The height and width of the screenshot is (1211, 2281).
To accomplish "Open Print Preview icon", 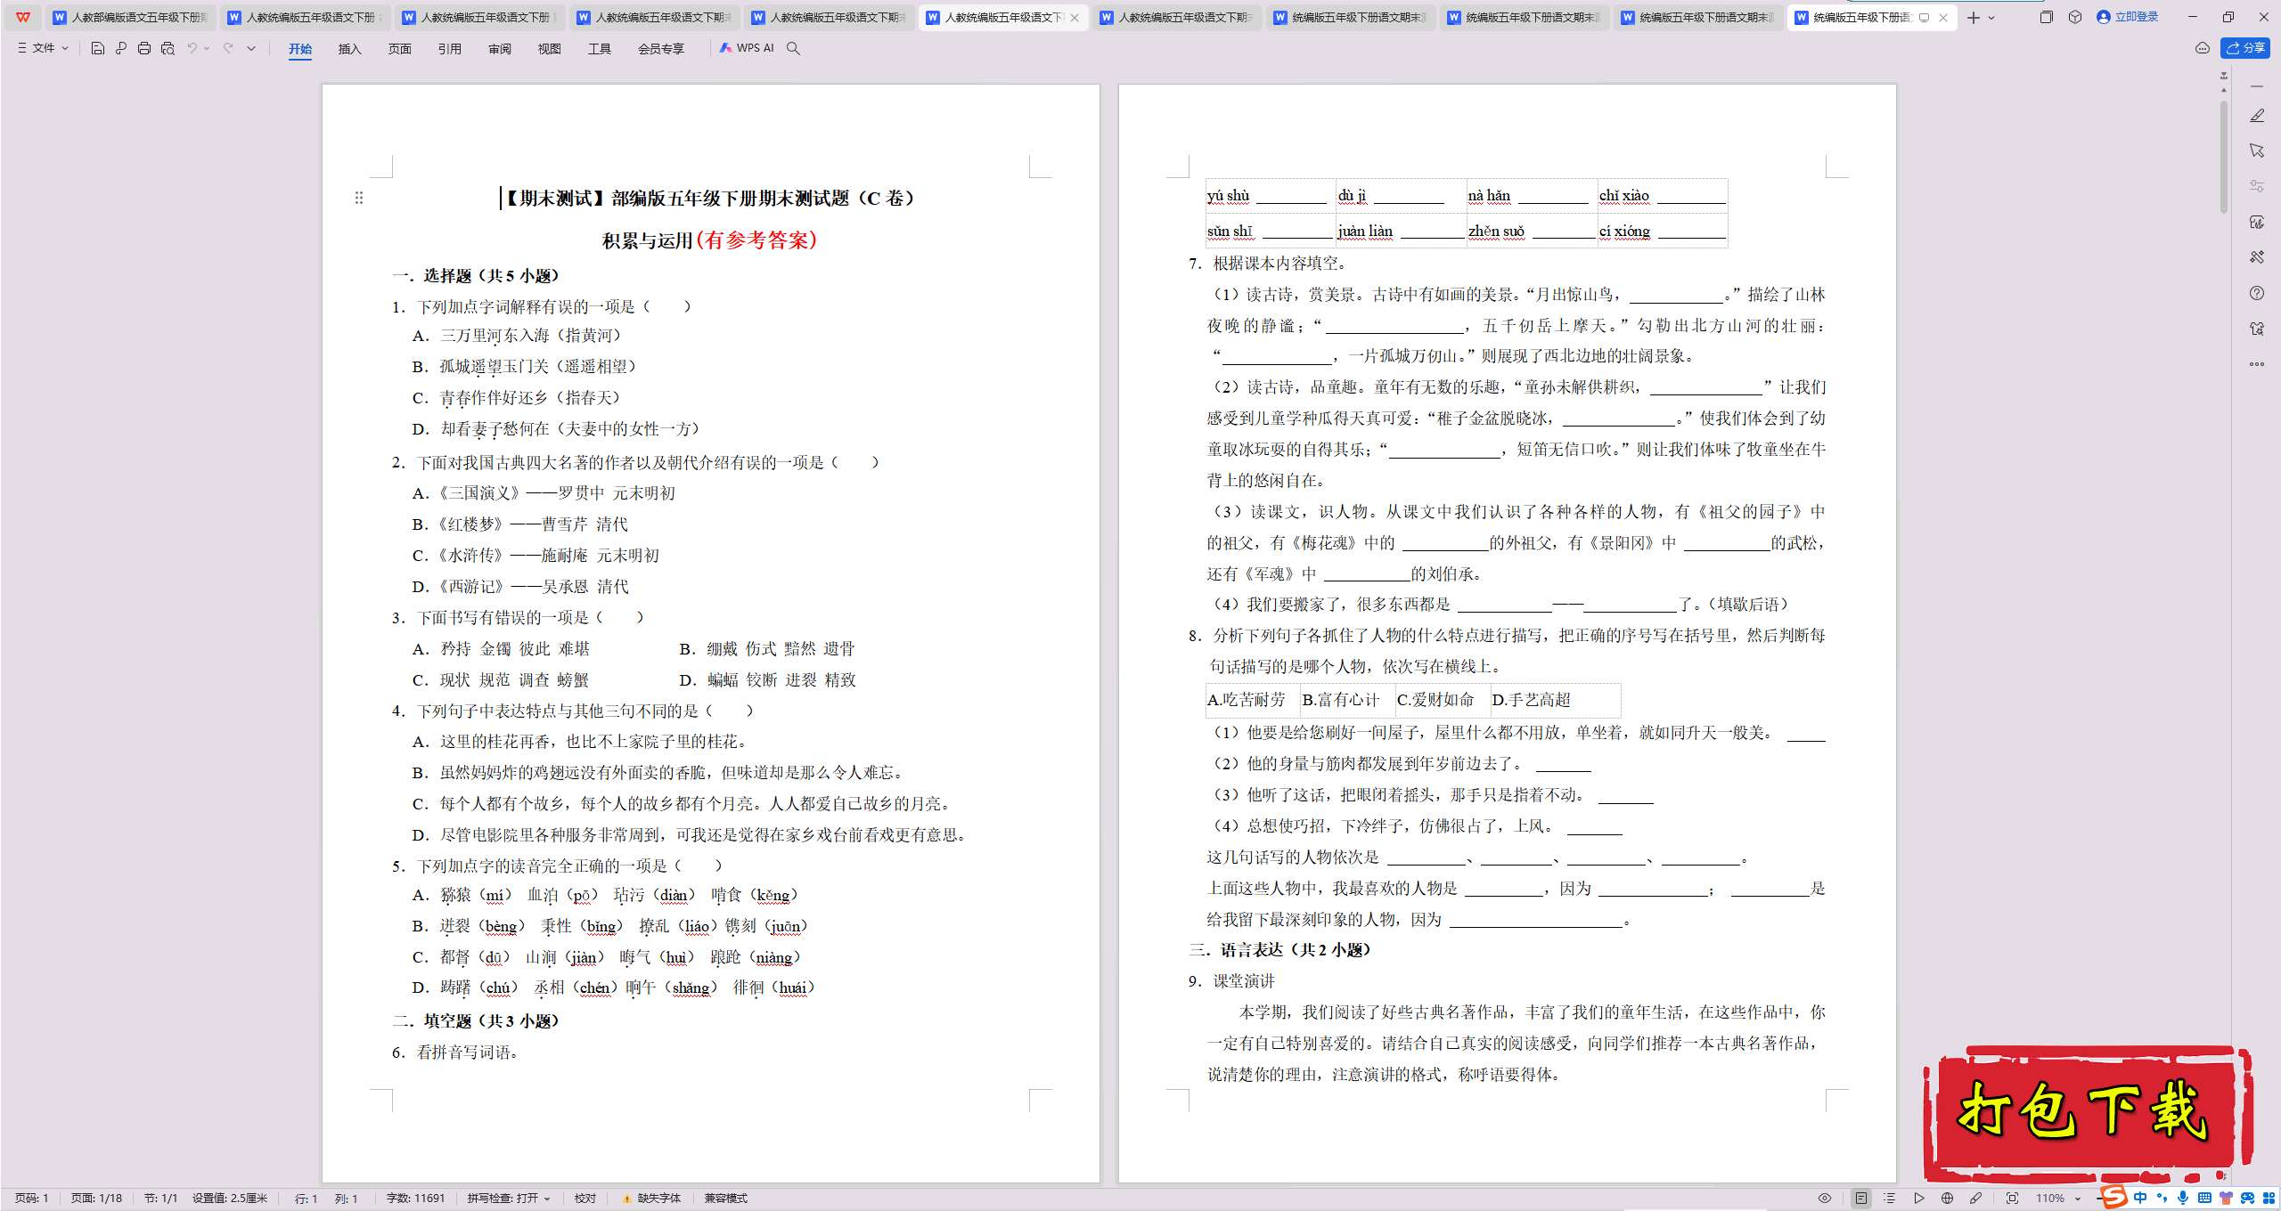I will pos(168,48).
